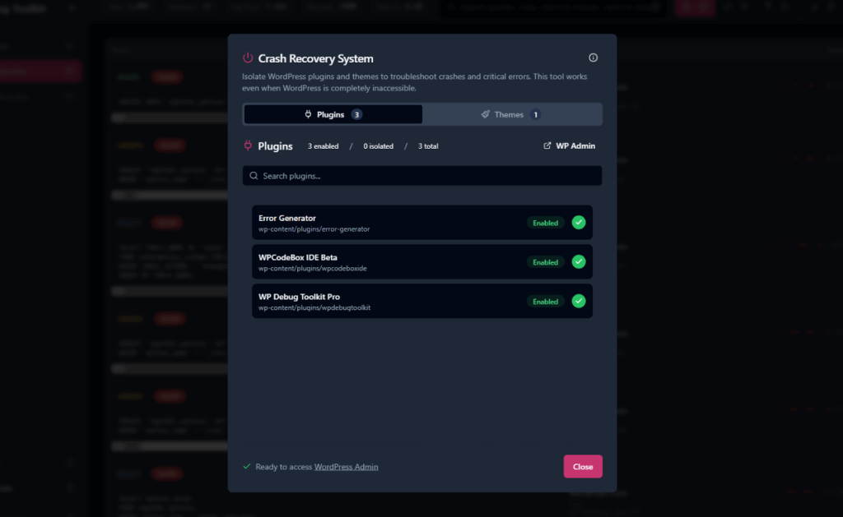Switch to the Themes tab
The image size is (843, 517).
(x=508, y=114)
